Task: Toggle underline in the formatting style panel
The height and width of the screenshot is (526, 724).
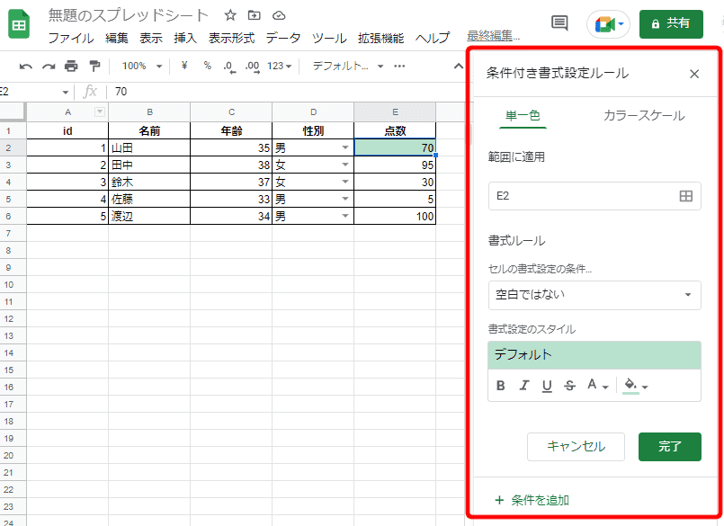Action: click(x=547, y=387)
